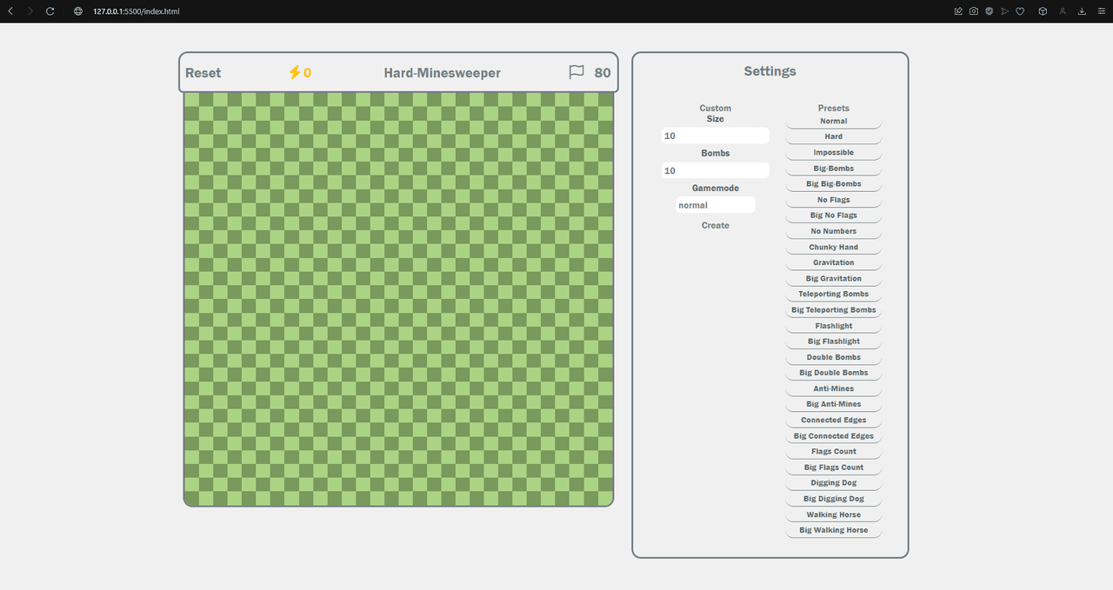Select the Gravitation preset
The height and width of the screenshot is (590, 1113).
pyautogui.click(x=834, y=263)
